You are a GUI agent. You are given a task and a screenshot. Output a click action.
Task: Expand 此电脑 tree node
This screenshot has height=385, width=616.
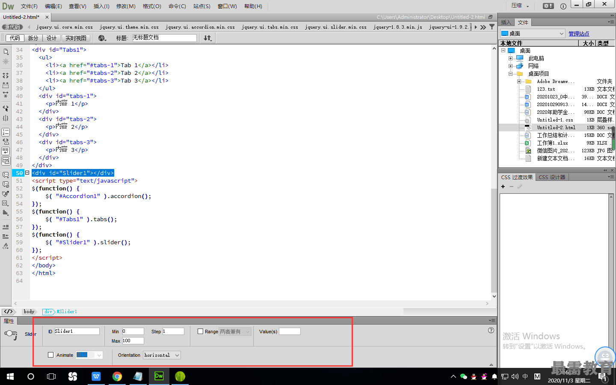(x=510, y=58)
